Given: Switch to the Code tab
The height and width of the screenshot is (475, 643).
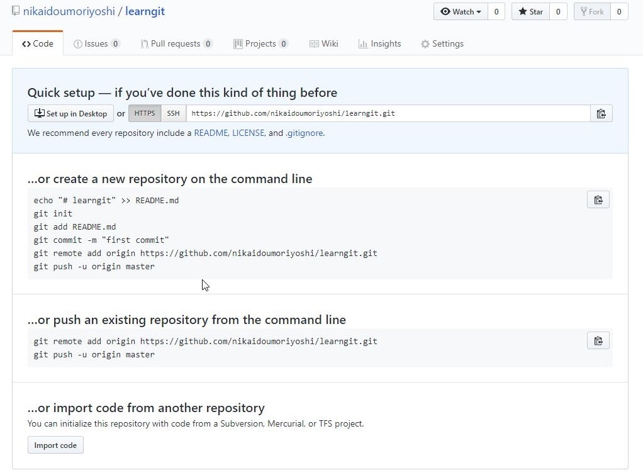Looking at the screenshot, I should point(38,43).
